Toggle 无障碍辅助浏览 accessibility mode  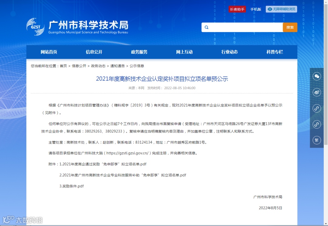[x=281, y=9]
